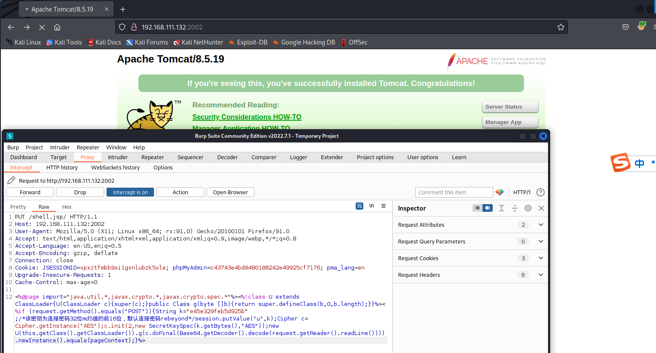Drop the intercepted request
Image resolution: width=656 pixels, height=353 pixels.
coord(80,192)
